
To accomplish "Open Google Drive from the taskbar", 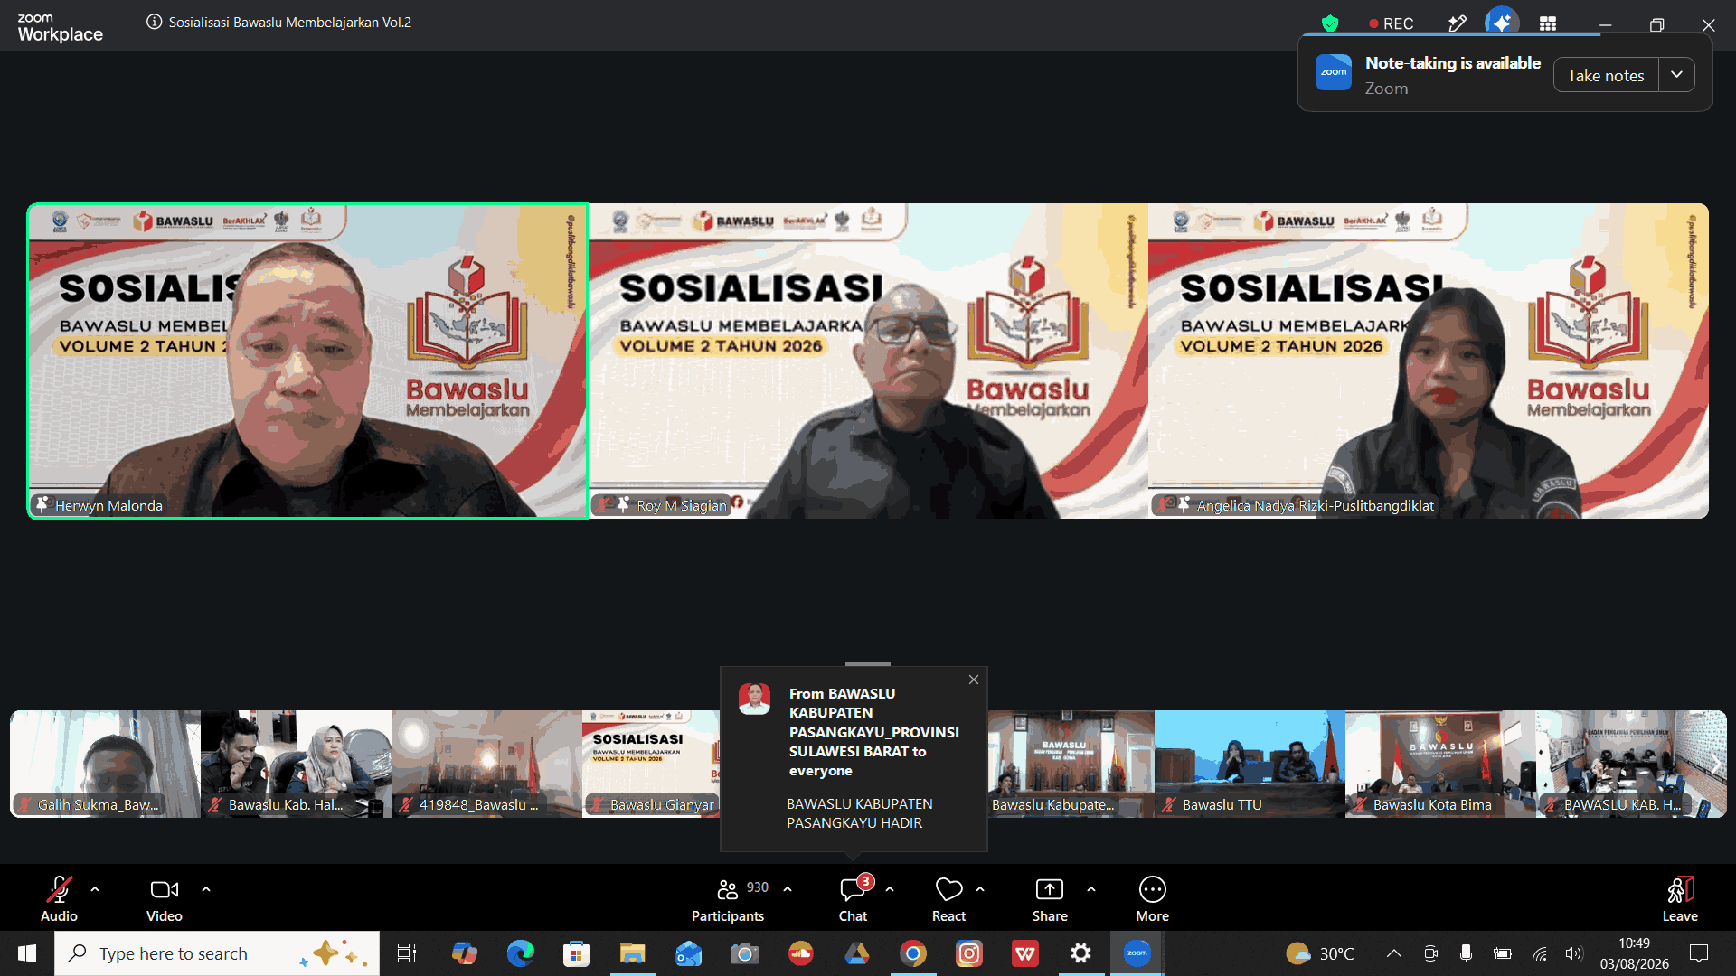I will coord(856,953).
